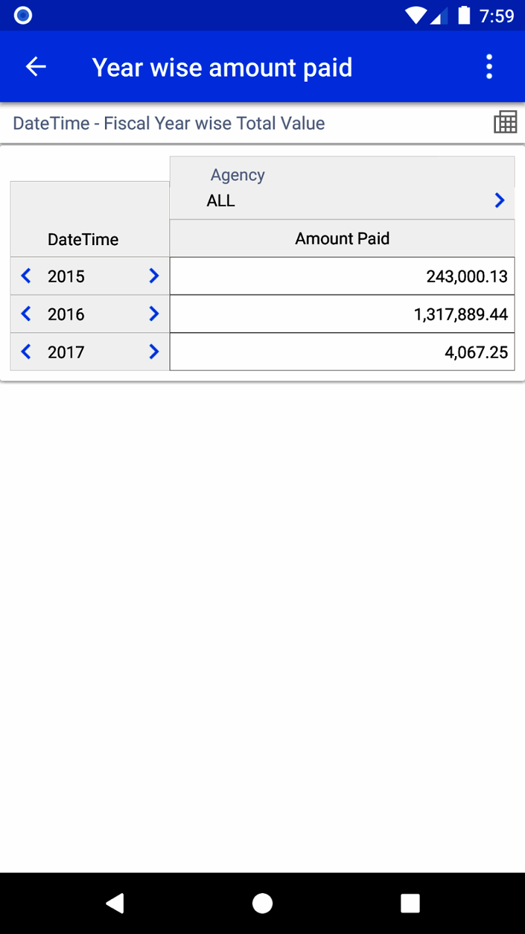Tap the back arrow in the blue toolbar
The height and width of the screenshot is (934, 525).
point(36,66)
